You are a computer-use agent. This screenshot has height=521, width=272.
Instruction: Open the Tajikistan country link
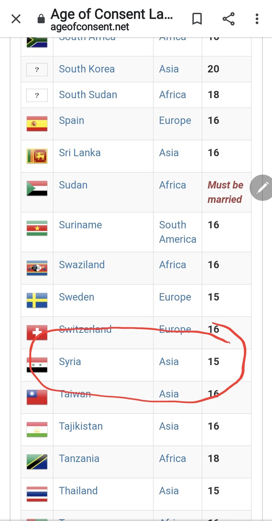tap(81, 426)
